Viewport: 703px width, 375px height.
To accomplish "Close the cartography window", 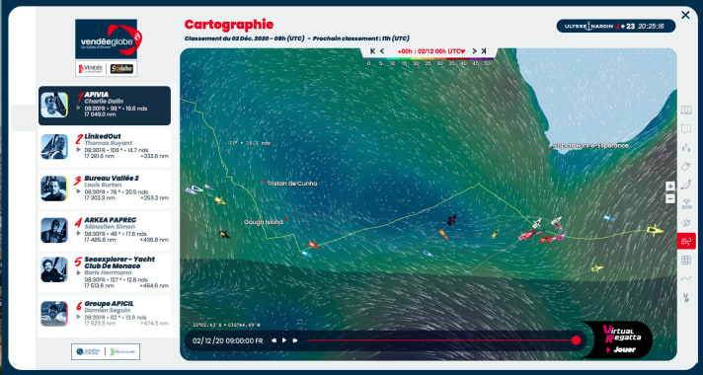I will (x=685, y=15).
